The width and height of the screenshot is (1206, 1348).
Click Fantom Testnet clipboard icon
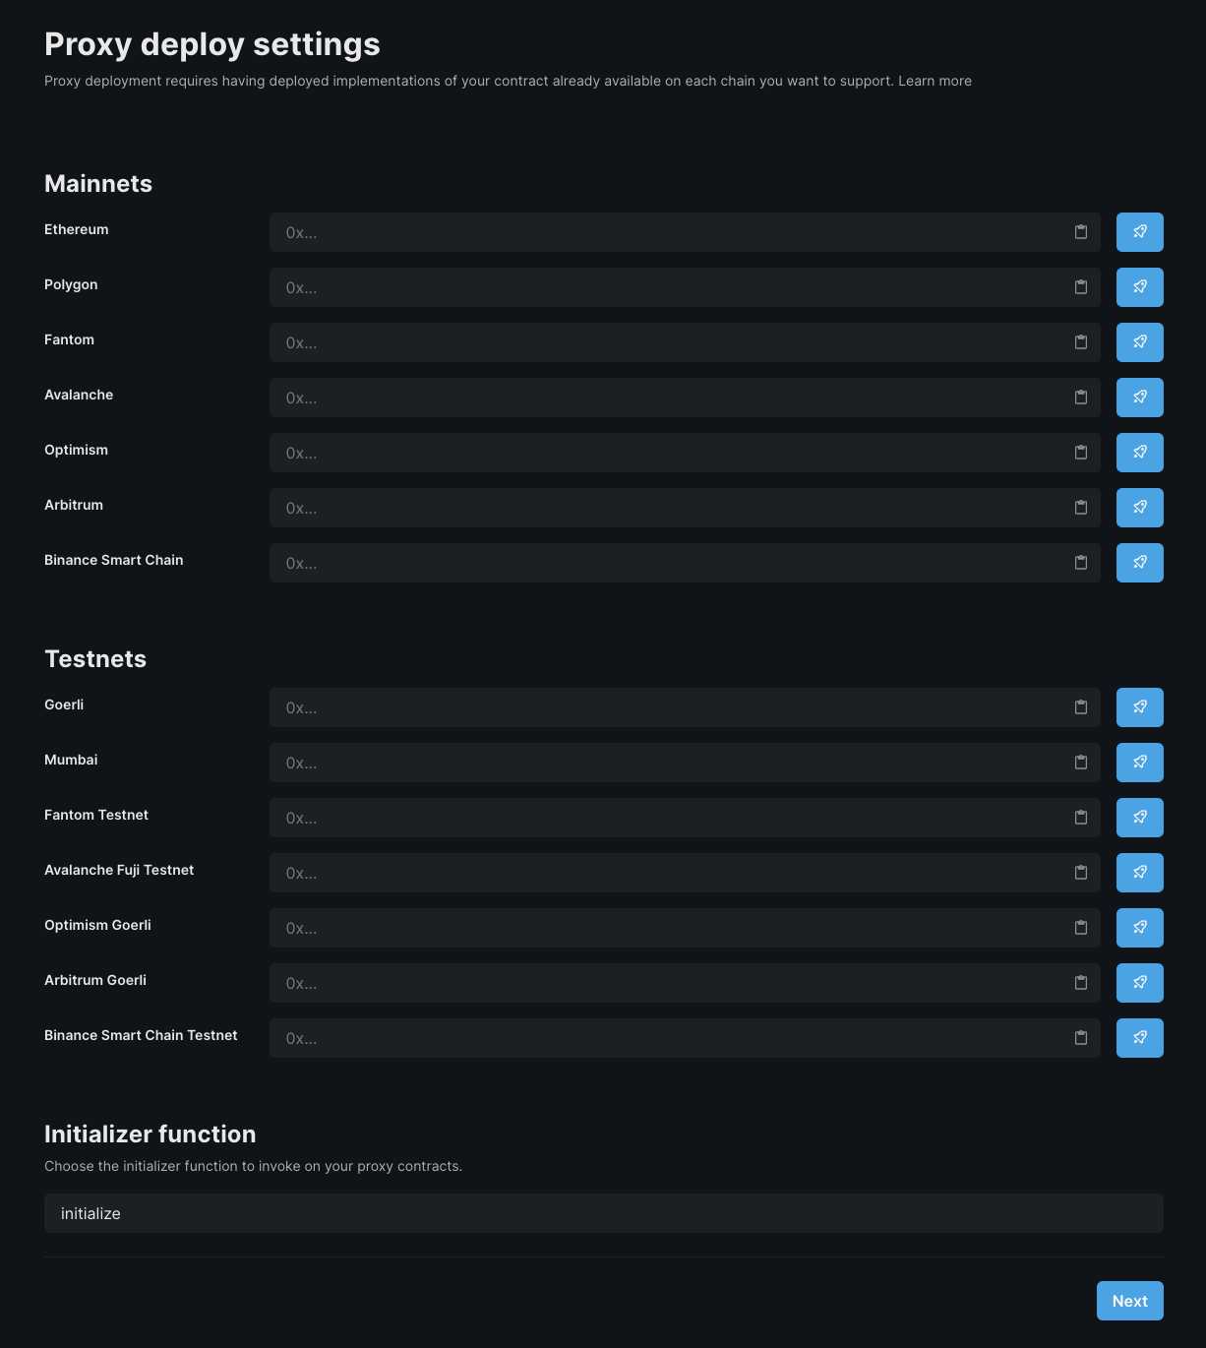(1081, 818)
